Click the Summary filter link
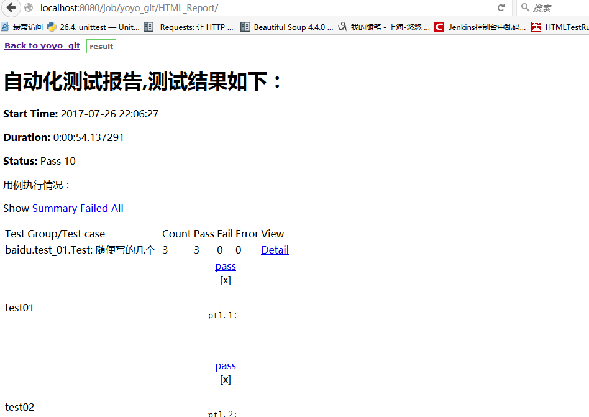 pyautogui.click(x=54, y=208)
